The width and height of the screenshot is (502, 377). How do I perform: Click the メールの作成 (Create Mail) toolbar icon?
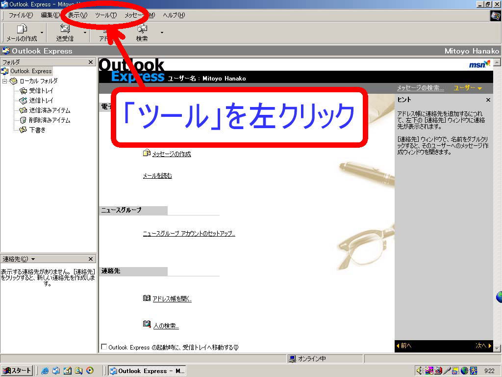pyautogui.click(x=22, y=29)
